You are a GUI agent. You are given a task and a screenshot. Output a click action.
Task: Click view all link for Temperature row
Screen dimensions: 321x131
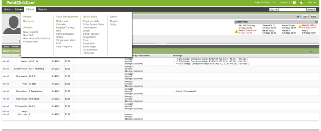click(6, 76)
